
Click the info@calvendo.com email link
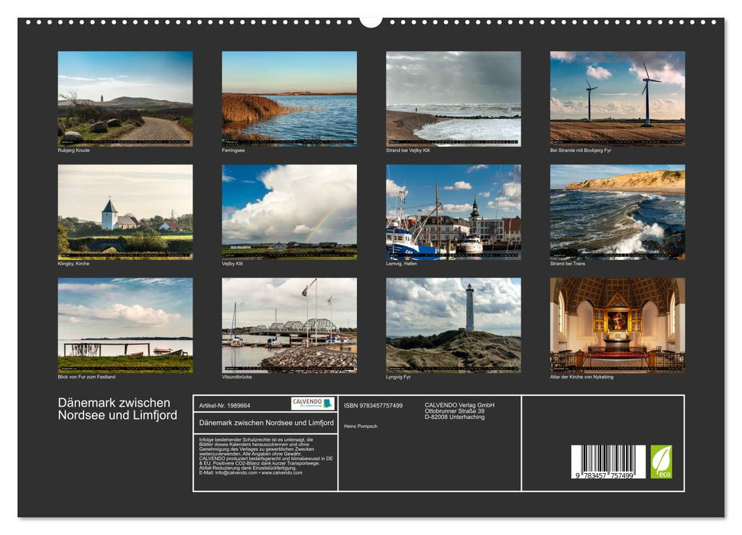click(x=228, y=473)
